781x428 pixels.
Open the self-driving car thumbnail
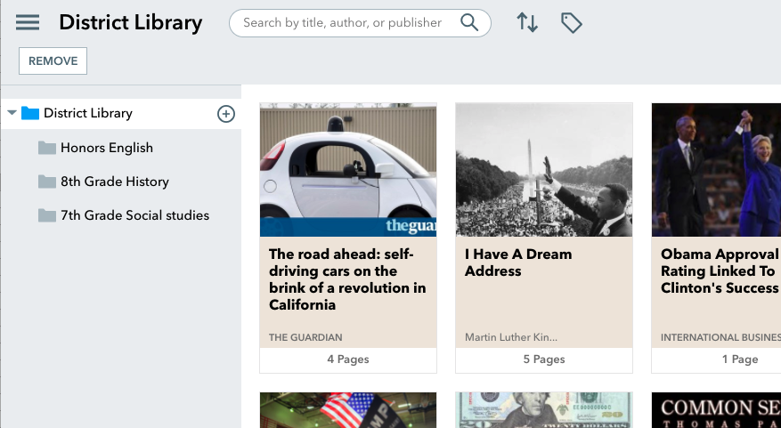coord(348,170)
